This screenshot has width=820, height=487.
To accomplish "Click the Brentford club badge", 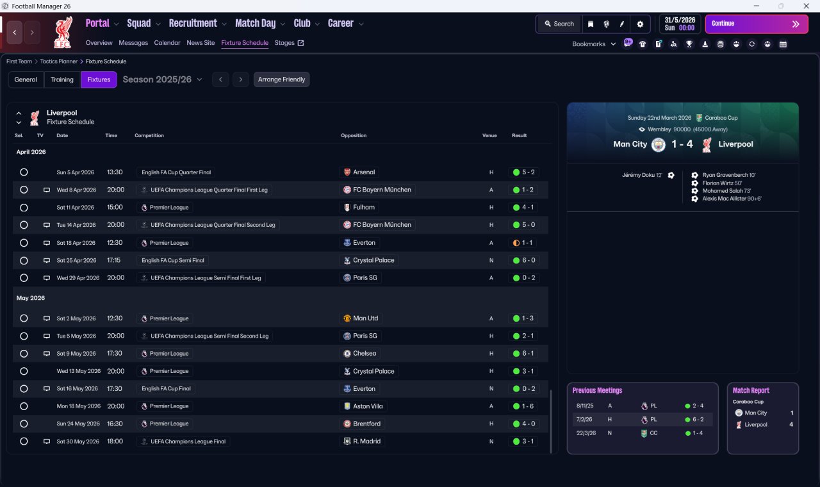I will pos(347,424).
